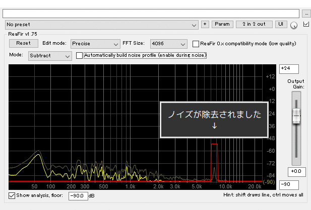The height and width of the screenshot is (210, 311).
Task: Open the Mode Subtract dropdown
Action: coord(50,56)
